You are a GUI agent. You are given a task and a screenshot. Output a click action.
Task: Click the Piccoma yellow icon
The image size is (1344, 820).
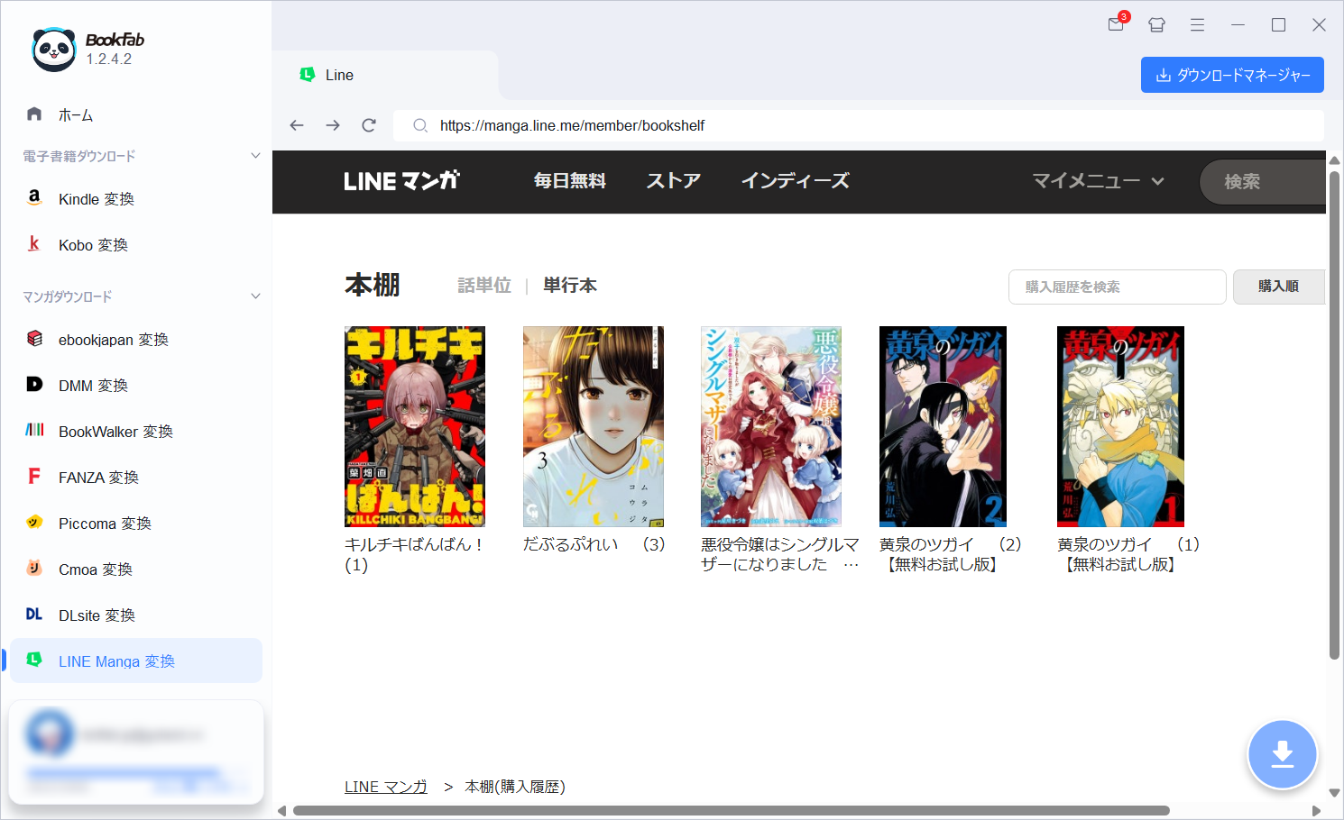(x=34, y=522)
